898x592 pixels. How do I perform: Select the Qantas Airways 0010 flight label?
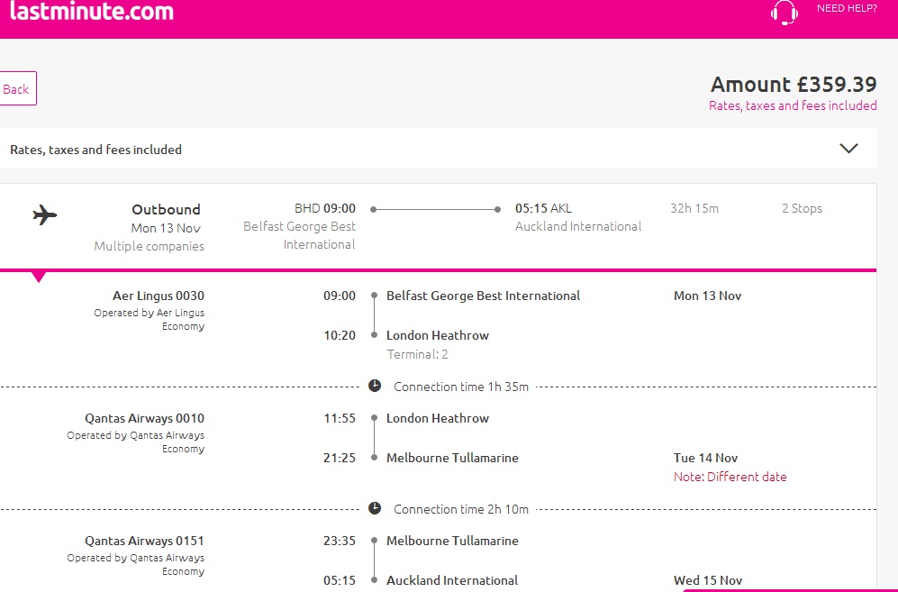[x=144, y=418]
